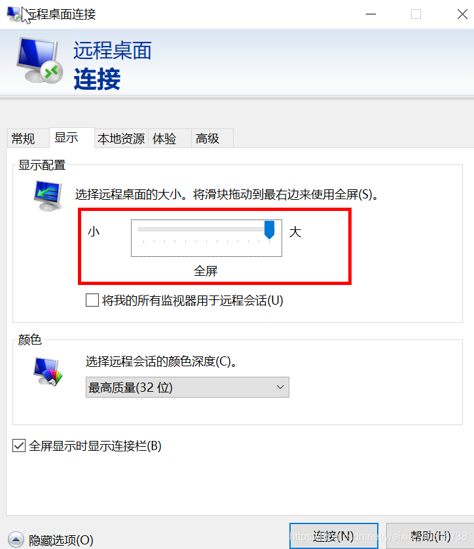The width and height of the screenshot is (474, 549).
Task: Click the round arrow icon beside 隐藏选项
Action: 16,540
